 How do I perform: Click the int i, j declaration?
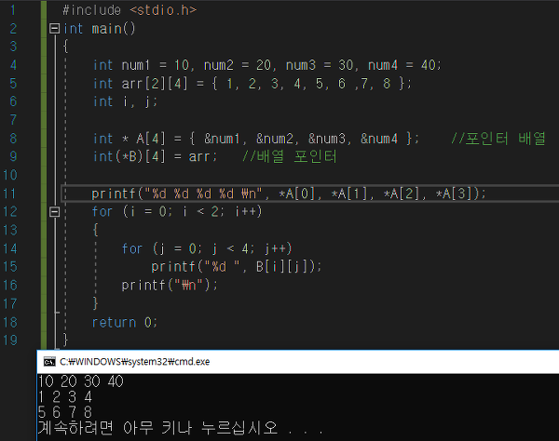(x=125, y=101)
